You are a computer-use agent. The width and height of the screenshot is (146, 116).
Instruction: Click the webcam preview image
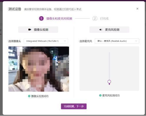pos(39,69)
